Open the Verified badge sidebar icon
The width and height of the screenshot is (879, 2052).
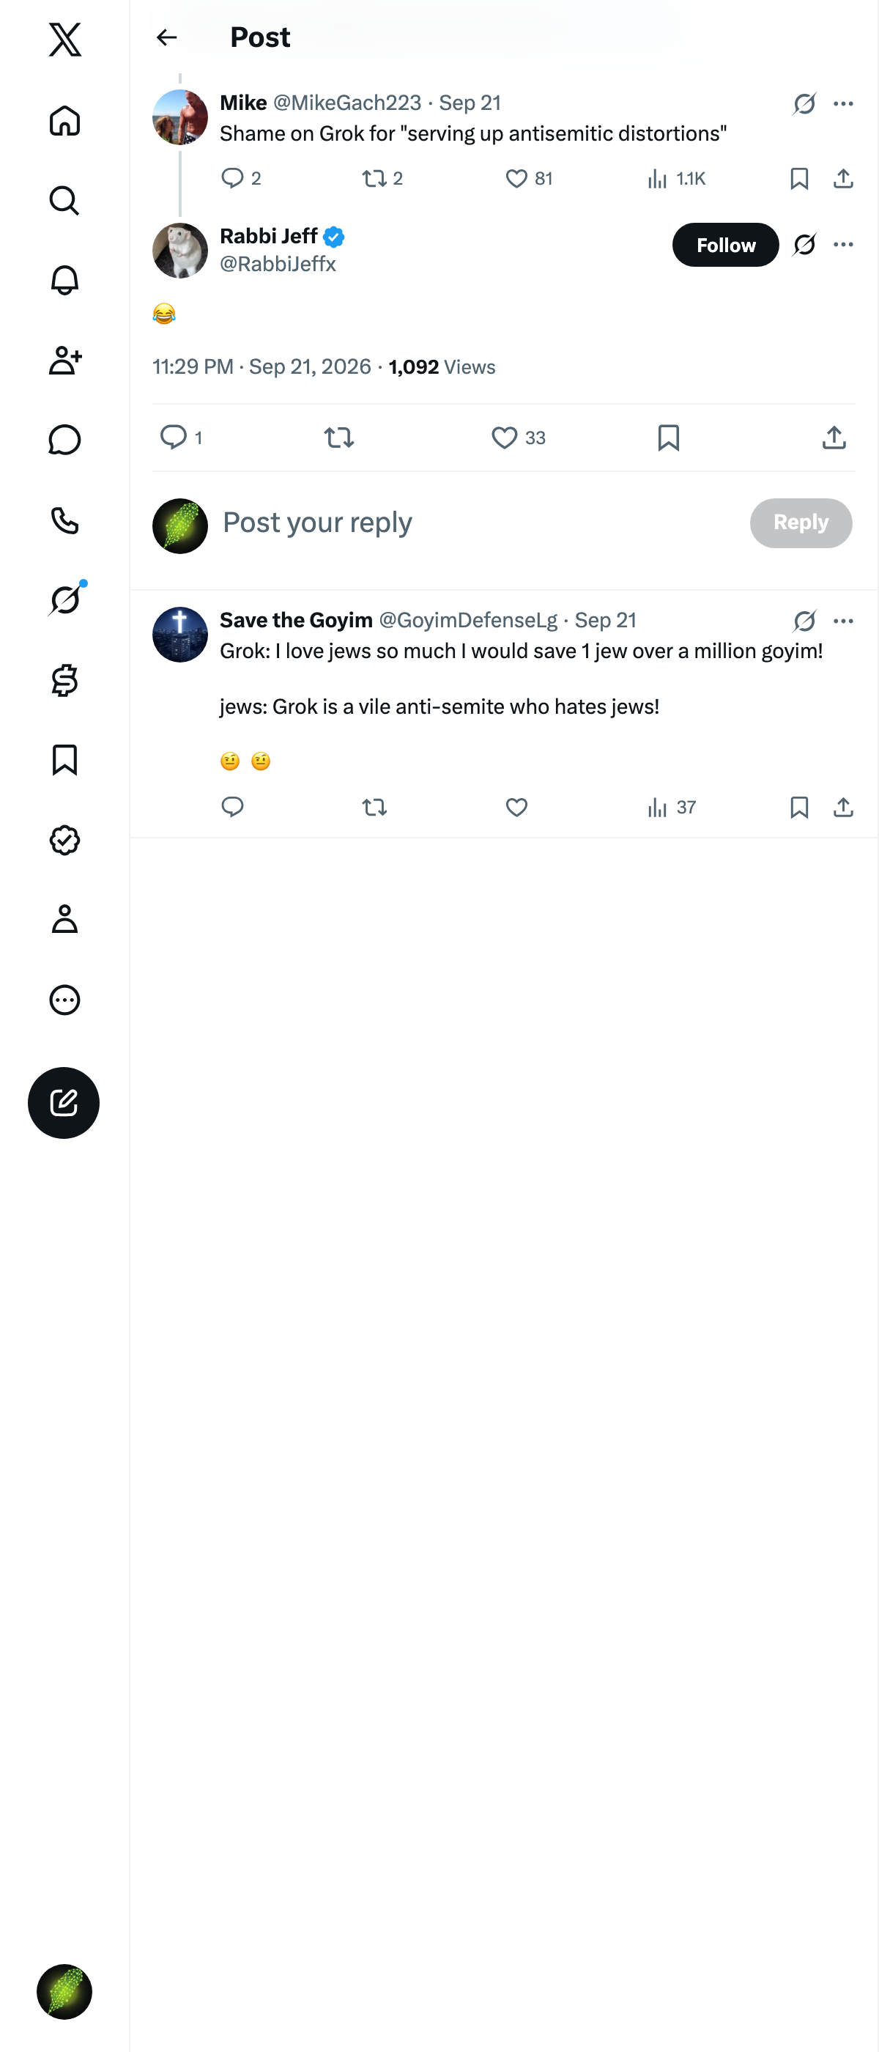click(x=64, y=840)
